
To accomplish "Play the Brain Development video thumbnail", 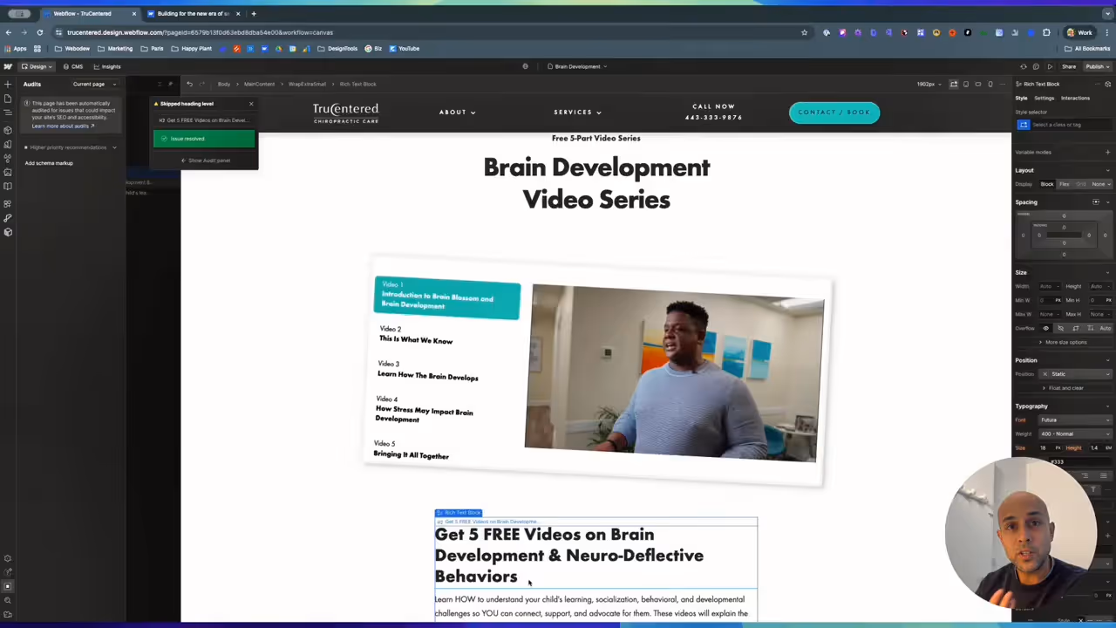I will coord(673,373).
